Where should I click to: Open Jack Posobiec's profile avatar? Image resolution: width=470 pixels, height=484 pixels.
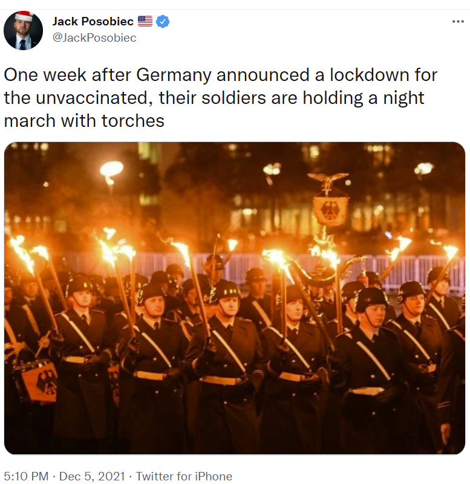click(x=23, y=30)
